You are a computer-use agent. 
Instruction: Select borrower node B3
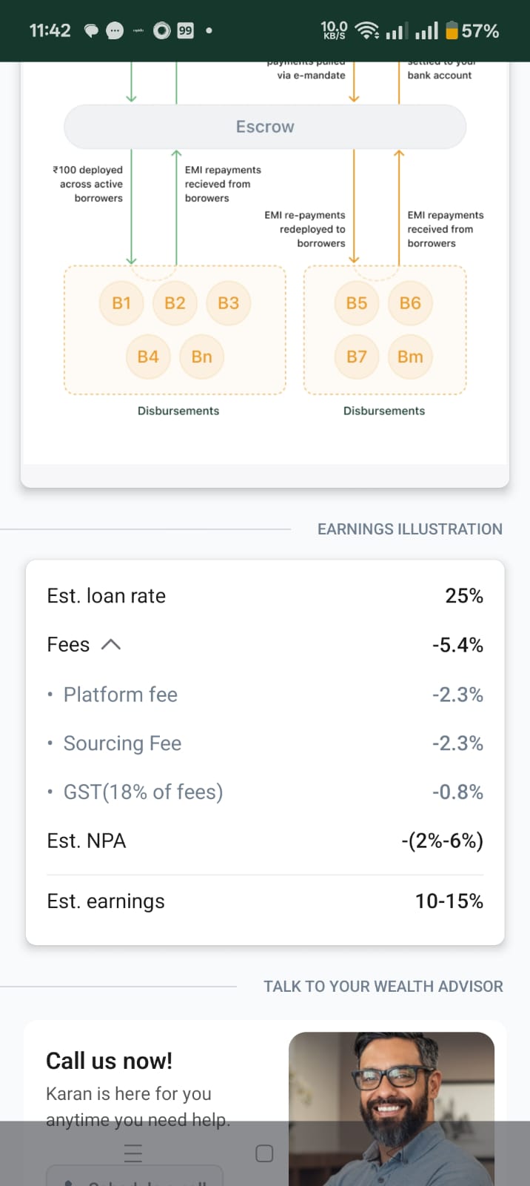click(228, 303)
